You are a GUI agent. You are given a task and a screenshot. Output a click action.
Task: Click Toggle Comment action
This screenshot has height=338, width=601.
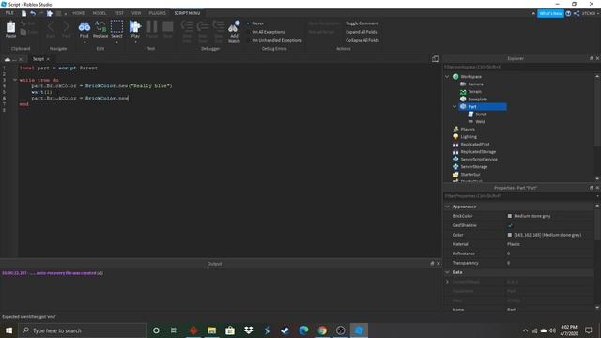point(362,23)
